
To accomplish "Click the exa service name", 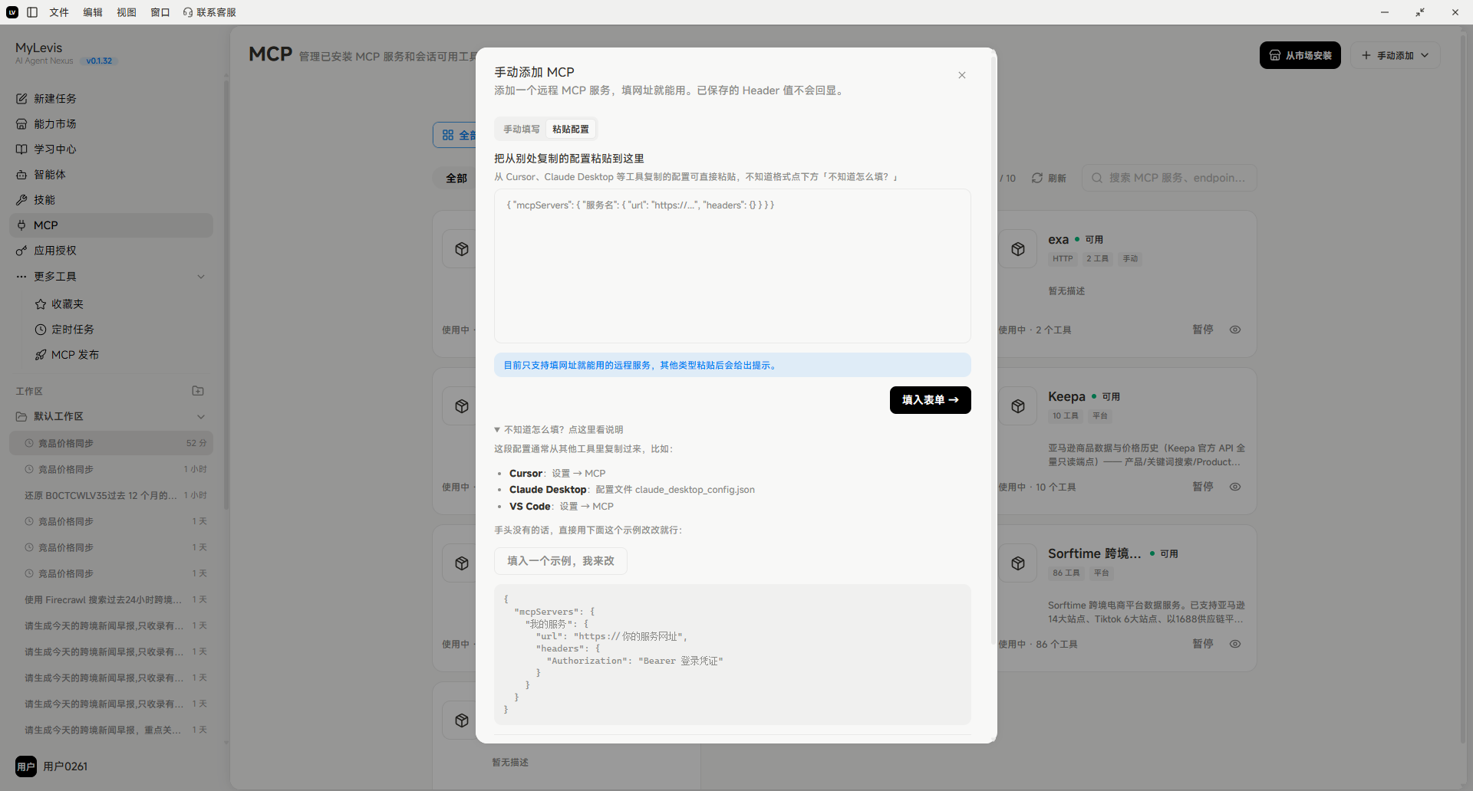I will tap(1059, 239).
